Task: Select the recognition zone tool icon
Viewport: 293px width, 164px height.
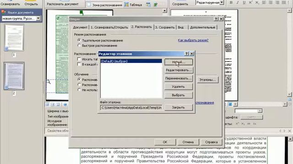Action: click(89, 5)
